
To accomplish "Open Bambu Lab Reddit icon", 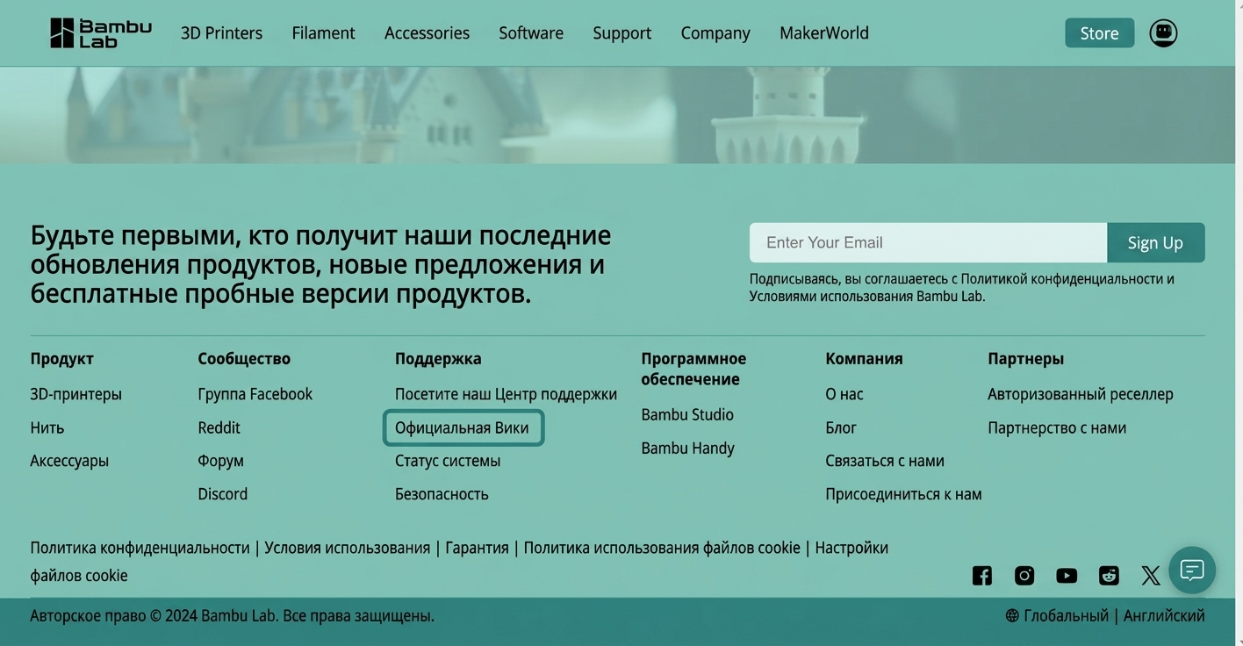I will [1109, 576].
